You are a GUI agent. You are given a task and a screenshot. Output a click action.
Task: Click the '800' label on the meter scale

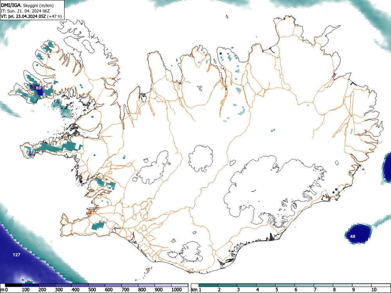pos(142,290)
